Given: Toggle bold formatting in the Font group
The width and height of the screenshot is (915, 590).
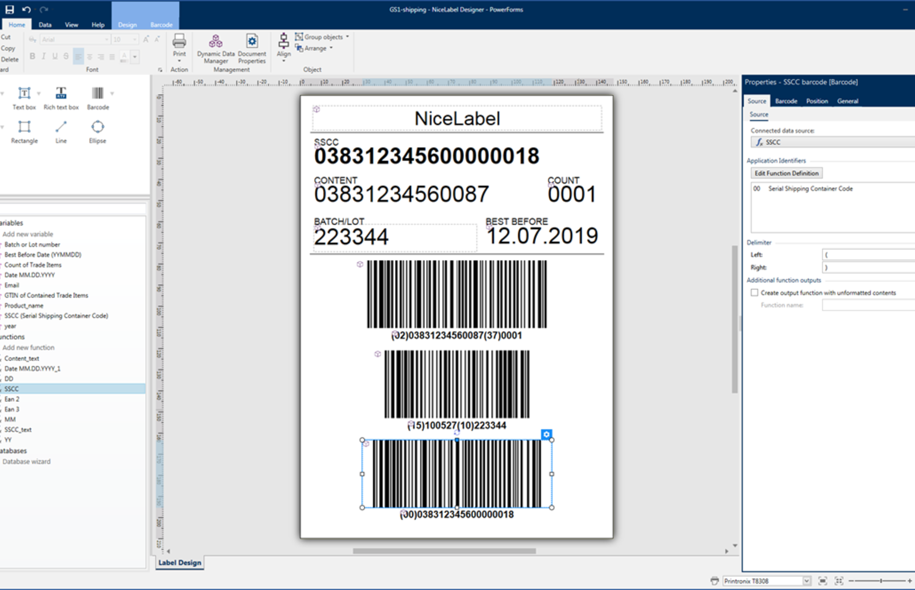Looking at the screenshot, I should (32, 56).
